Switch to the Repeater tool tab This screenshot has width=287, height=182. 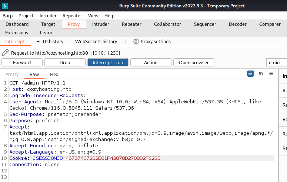click(x=131, y=24)
